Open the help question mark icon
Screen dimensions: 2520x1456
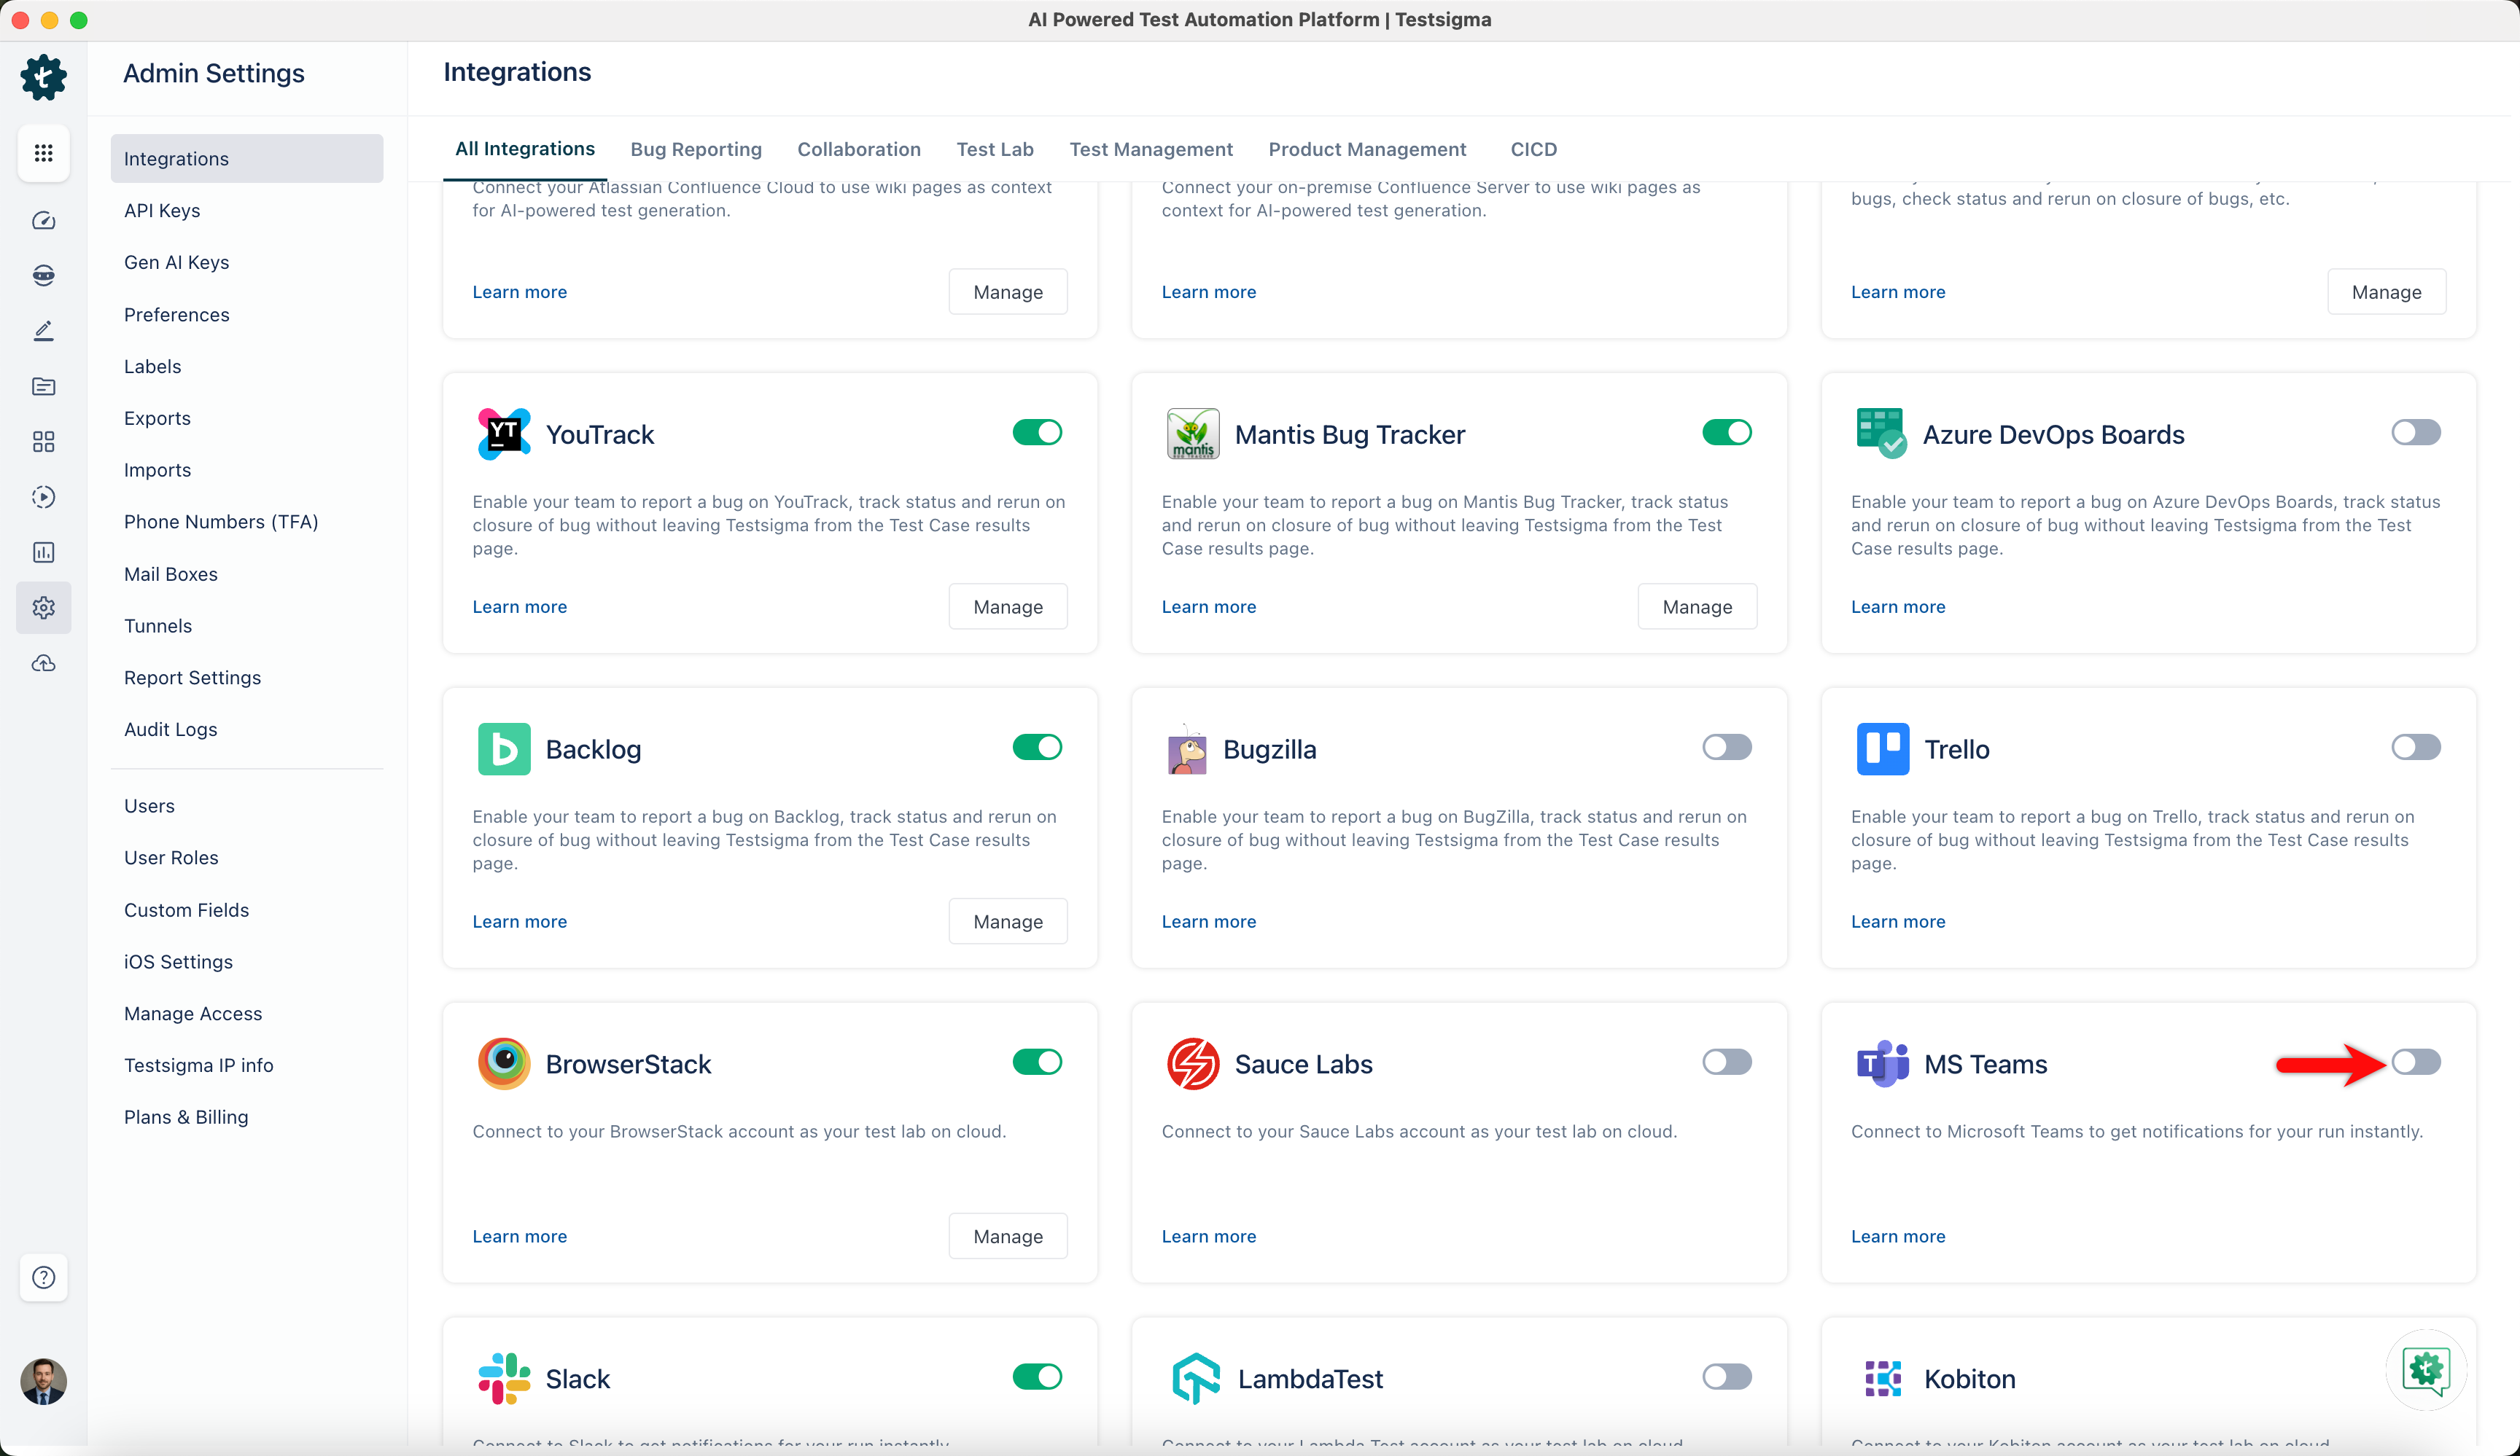pos(43,1277)
